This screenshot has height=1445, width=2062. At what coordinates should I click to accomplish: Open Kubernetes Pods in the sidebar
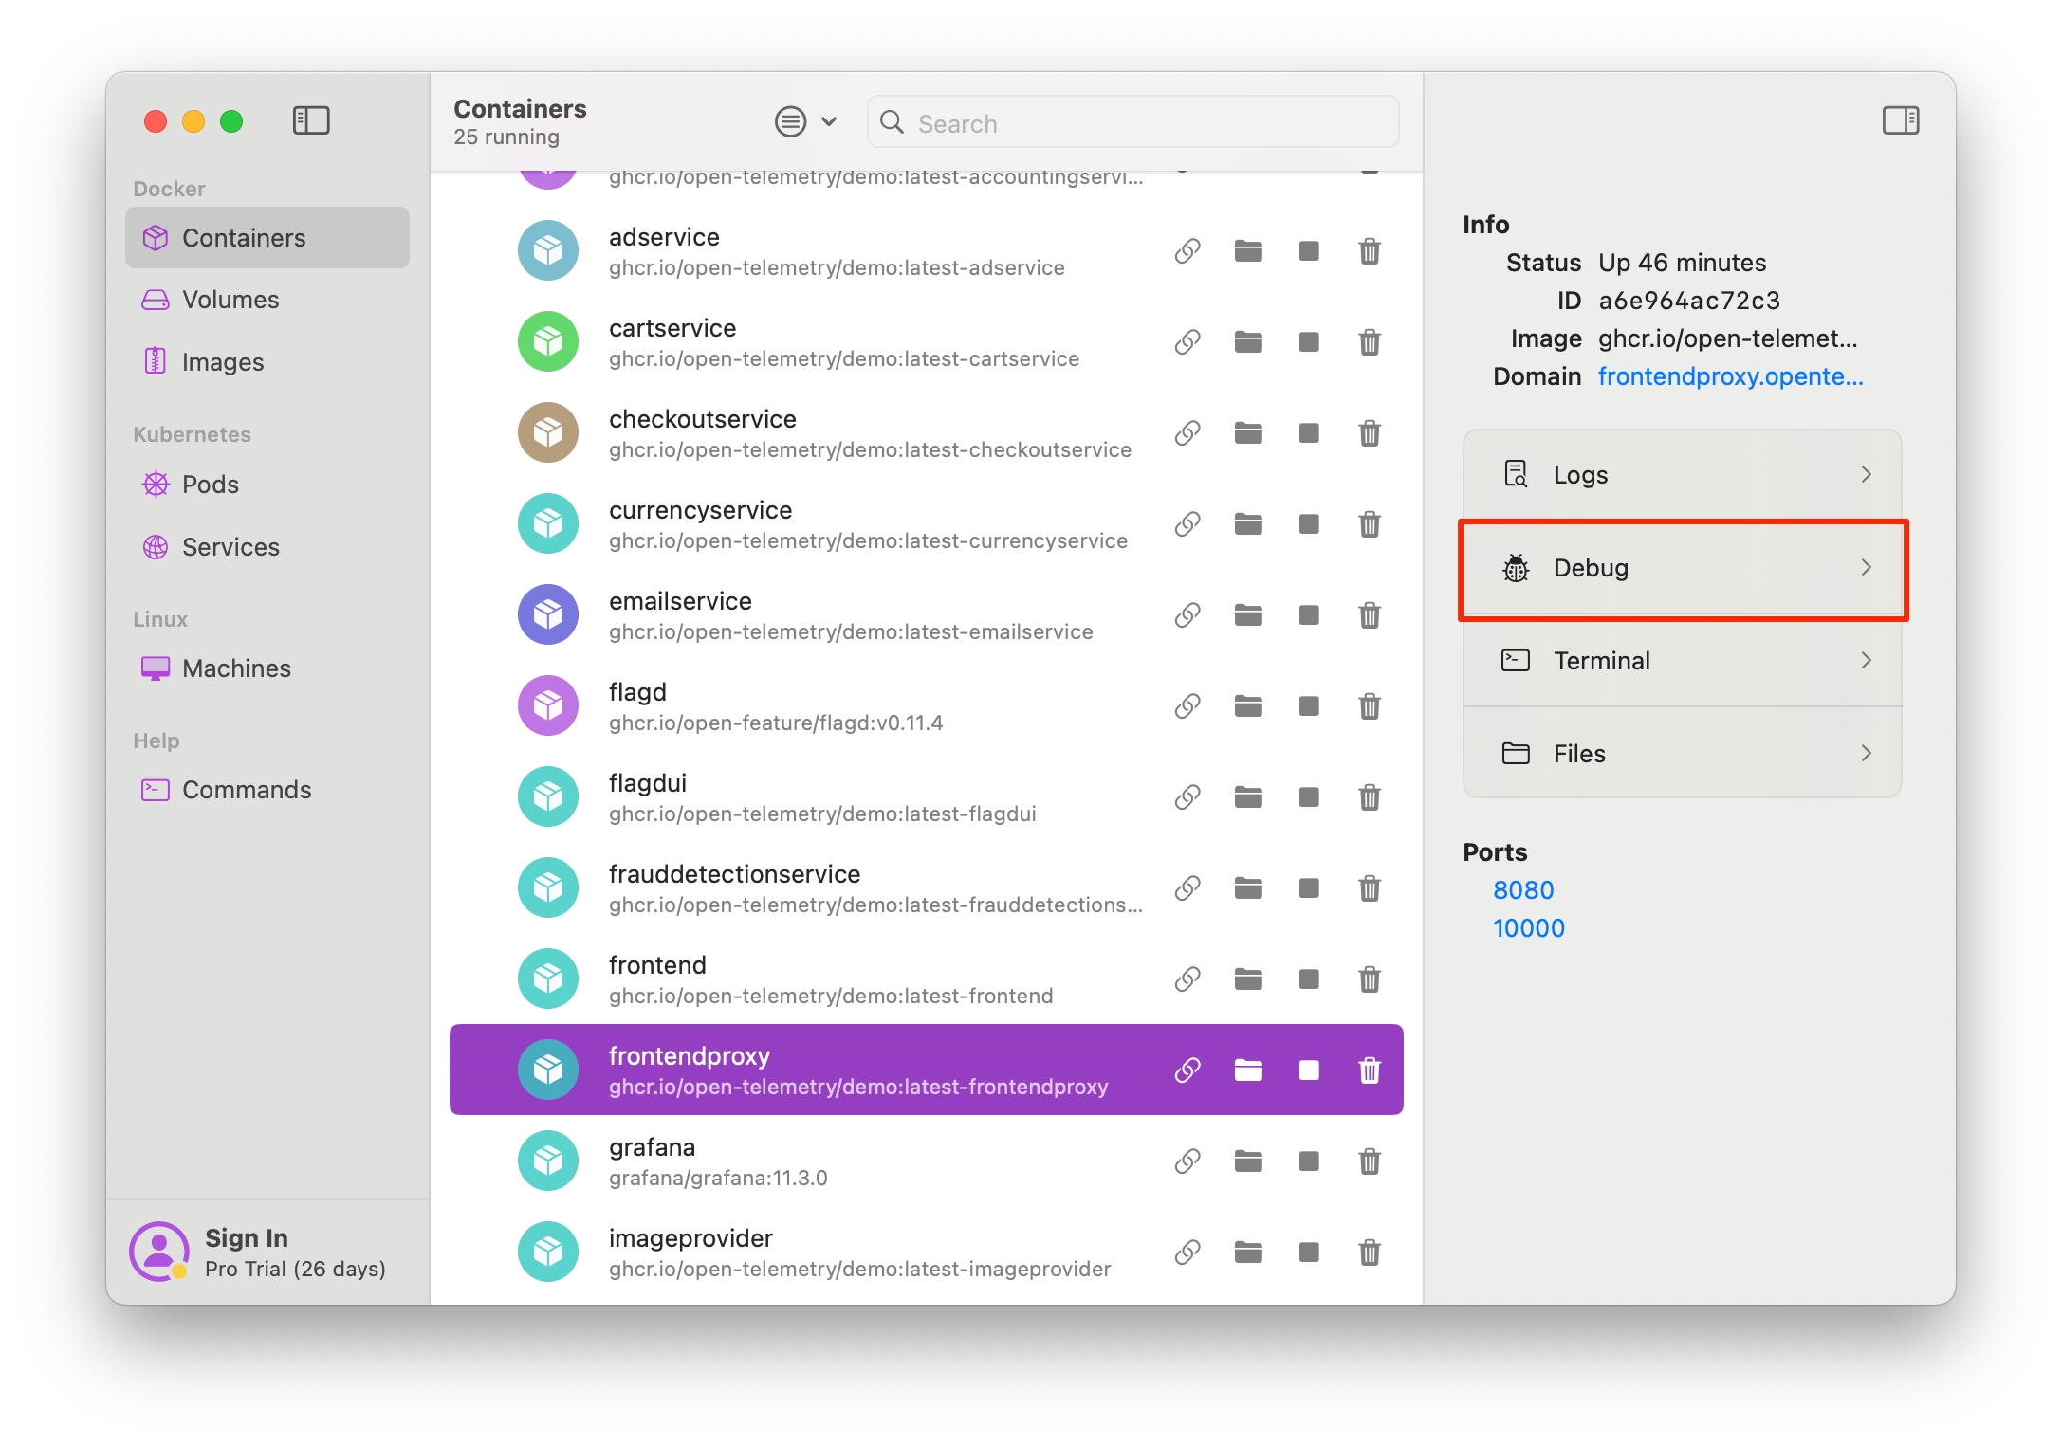267,485
